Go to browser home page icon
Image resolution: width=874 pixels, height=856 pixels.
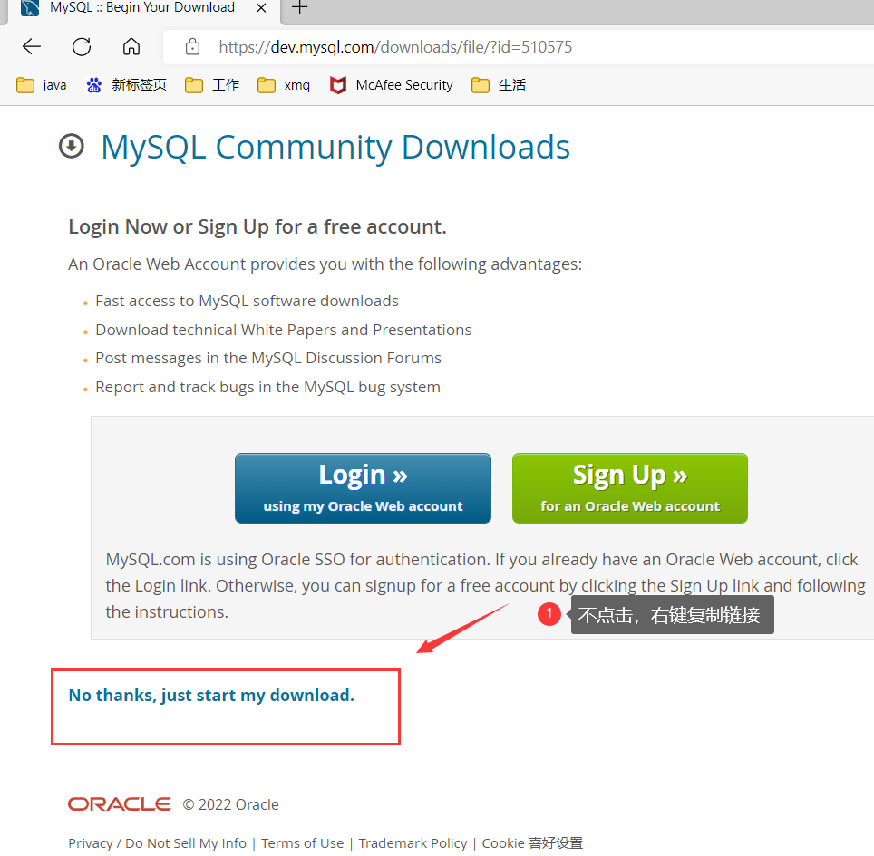(x=131, y=46)
